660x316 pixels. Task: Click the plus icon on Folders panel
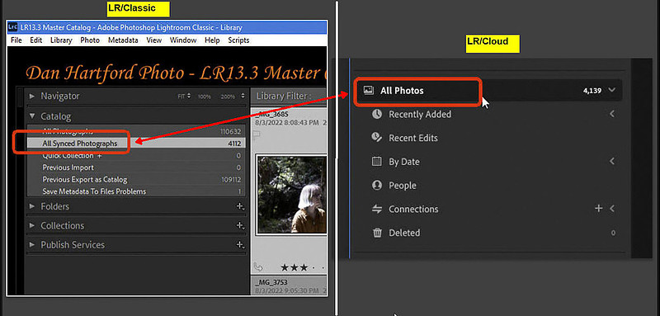click(x=240, y=206)
